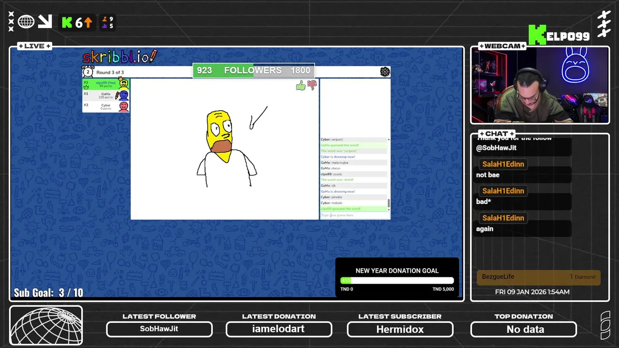Click the wireframe globe logo at bottom left
This screenshot has height=348, width=619.
[46, 326]
